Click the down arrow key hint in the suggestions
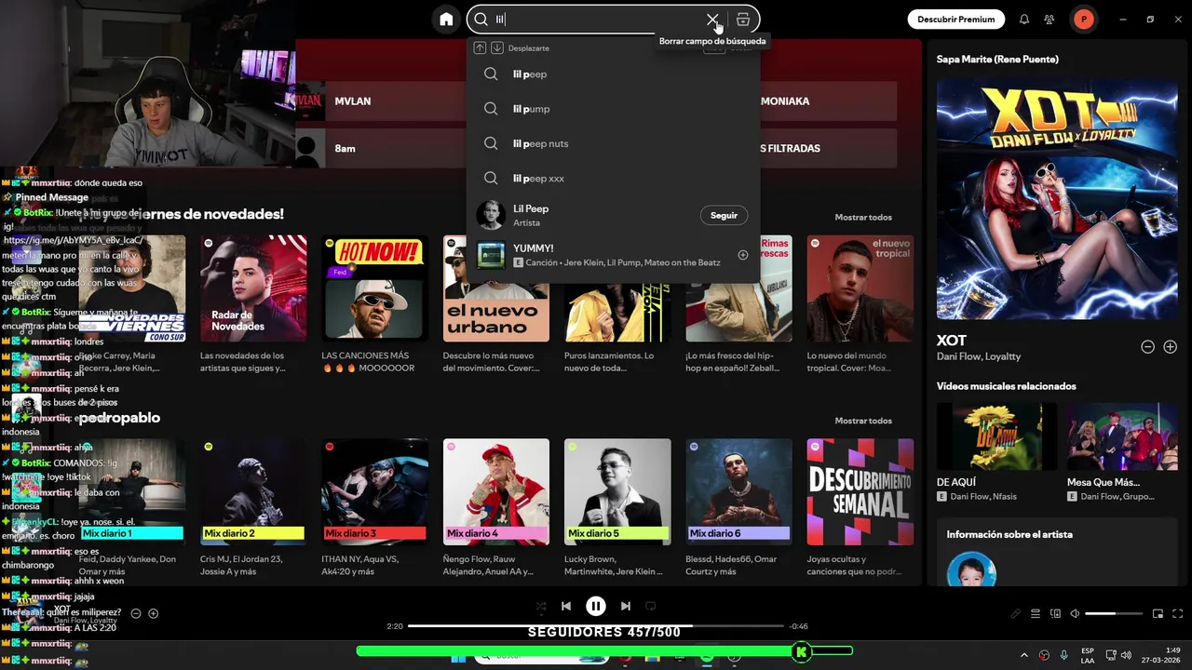The width and height of the screenshot is (1192, 670). coord(497,47)
